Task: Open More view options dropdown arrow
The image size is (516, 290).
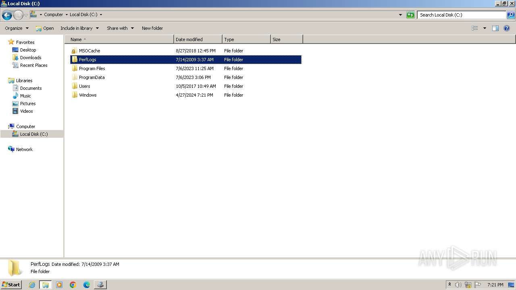Action: 485,28
